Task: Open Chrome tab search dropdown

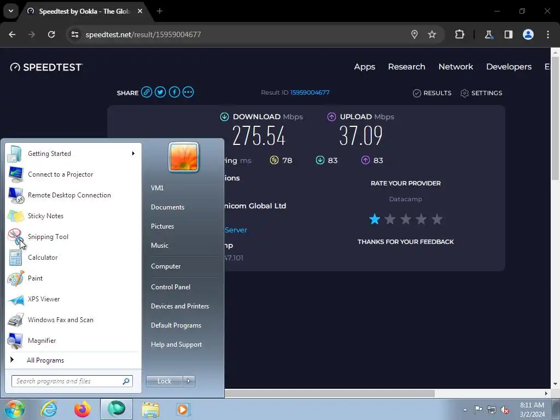Action: pyautogui.click(x=11, y=11)
